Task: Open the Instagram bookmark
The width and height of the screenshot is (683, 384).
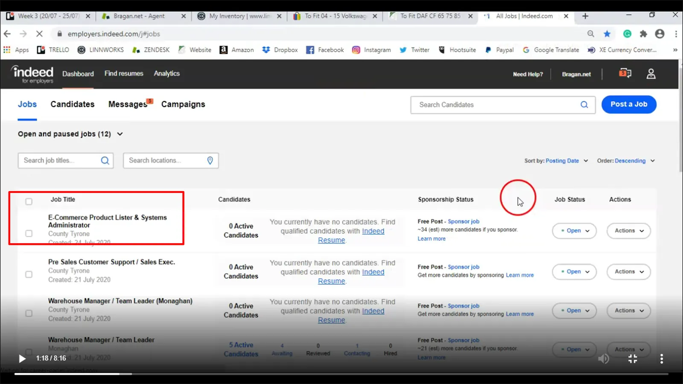Action: [x=371, y=50]
